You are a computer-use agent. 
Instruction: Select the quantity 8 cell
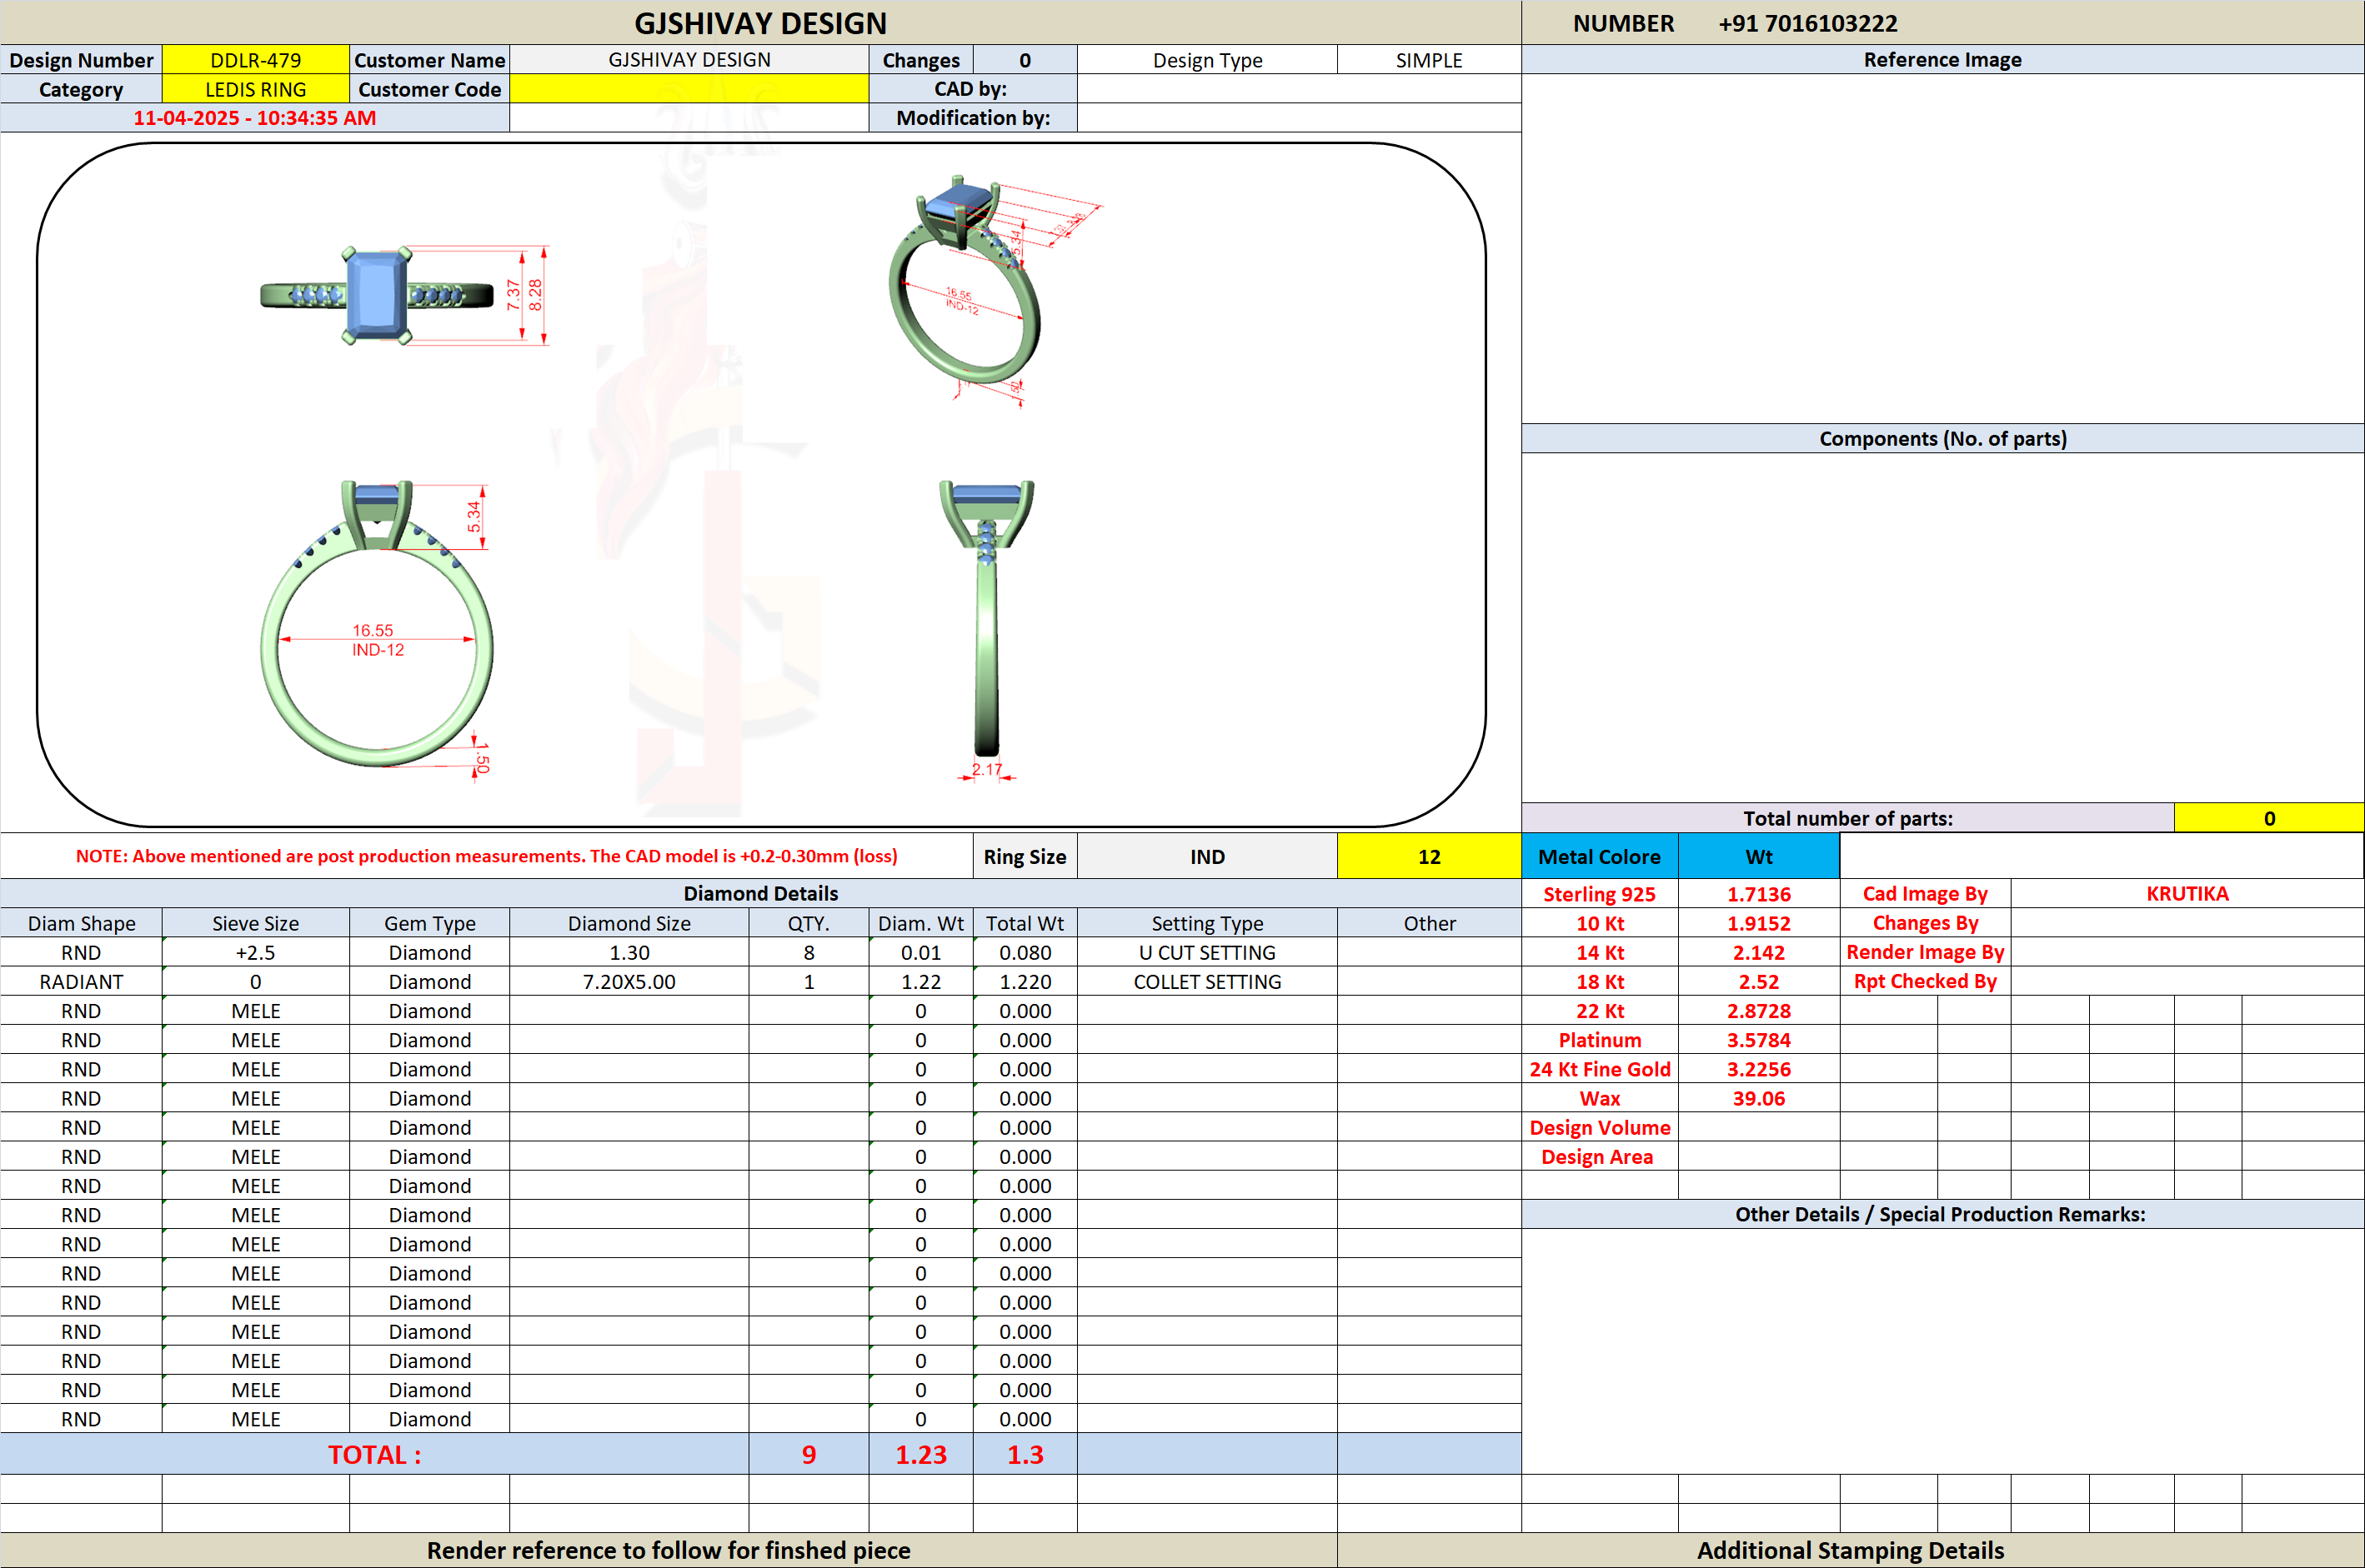[x=809, y=952]
